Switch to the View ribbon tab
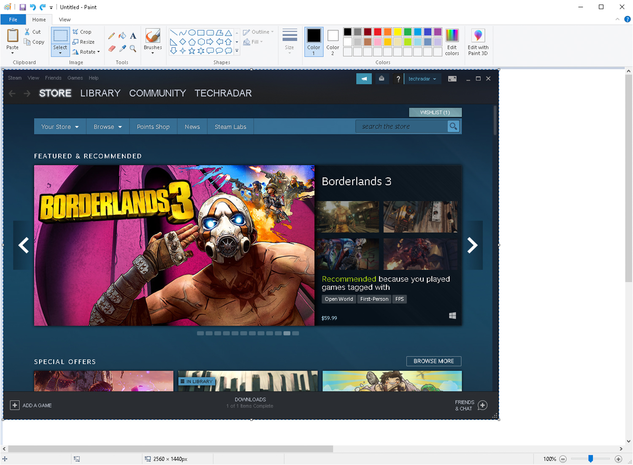The image size is (633, 465). tap(65, 19)
